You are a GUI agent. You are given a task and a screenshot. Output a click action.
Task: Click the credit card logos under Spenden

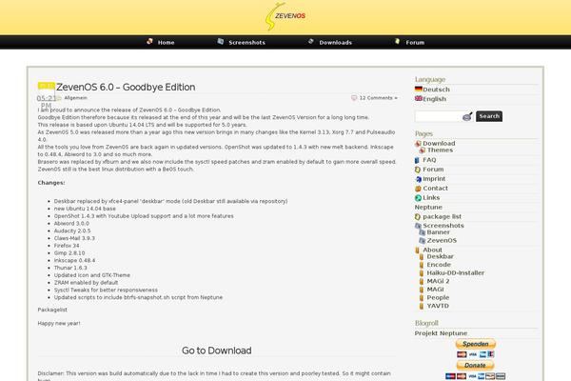(x=475, y=354)
